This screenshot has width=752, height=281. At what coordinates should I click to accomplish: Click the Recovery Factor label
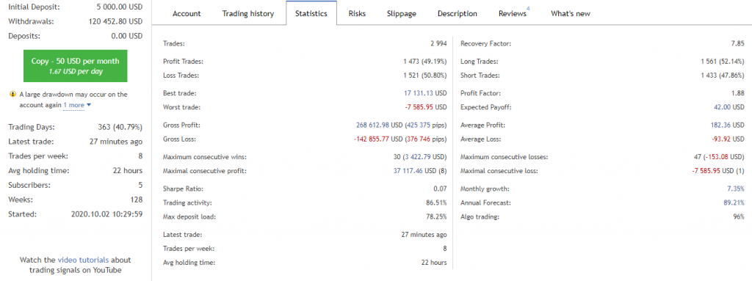pos(486,43)
